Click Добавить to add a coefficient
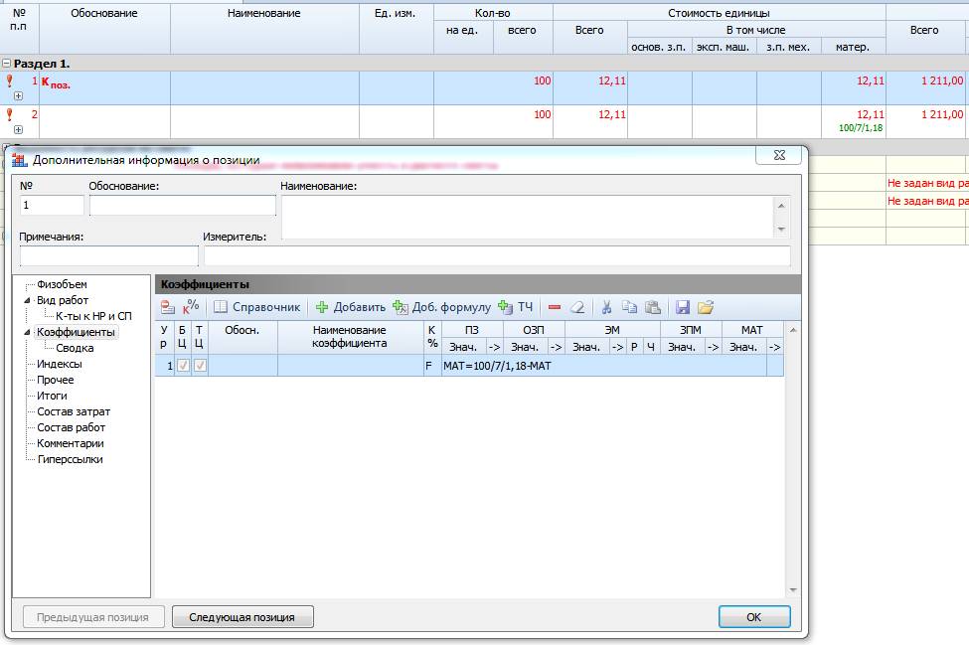 point(351,307)
